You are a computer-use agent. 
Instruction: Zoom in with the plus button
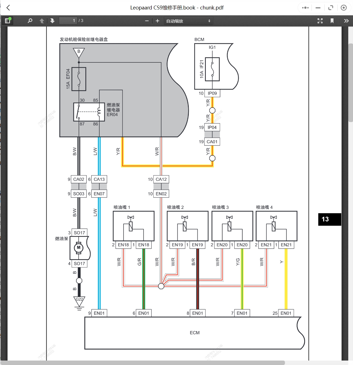tap(157, 21)
